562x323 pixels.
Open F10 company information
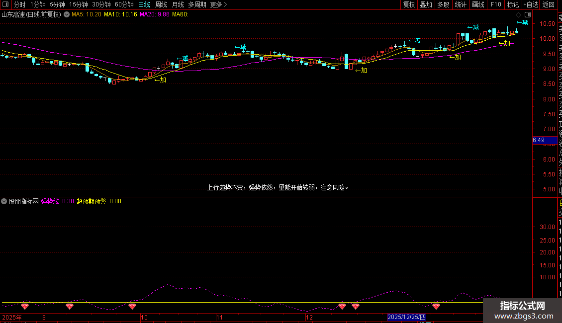[x=495, y=4]
